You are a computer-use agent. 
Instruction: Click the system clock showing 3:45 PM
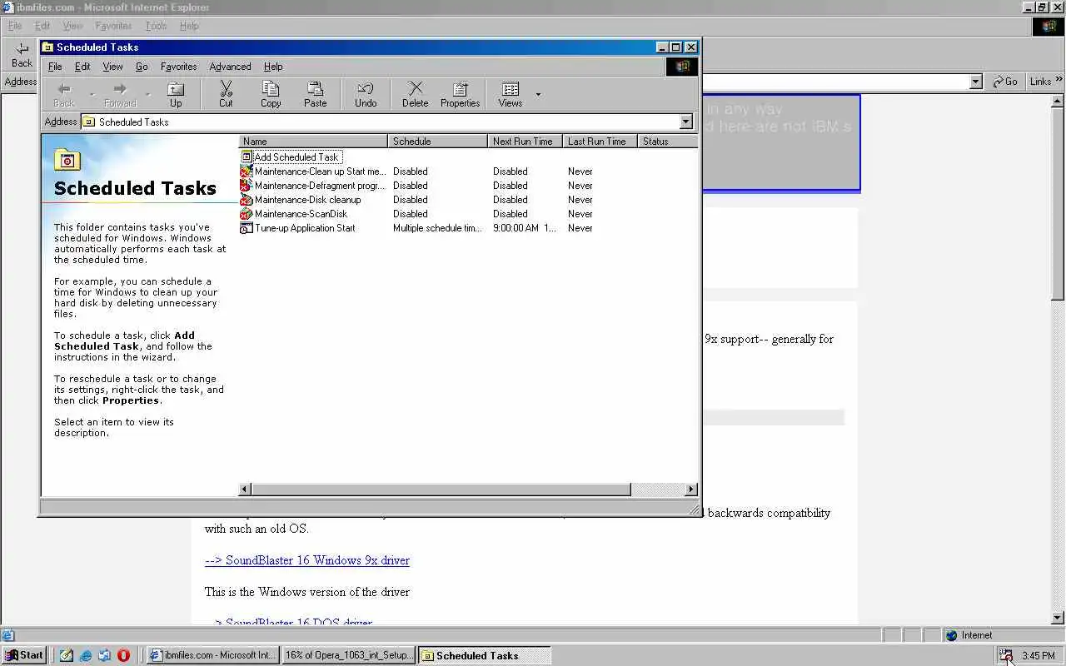click(x=1038, y=656)
